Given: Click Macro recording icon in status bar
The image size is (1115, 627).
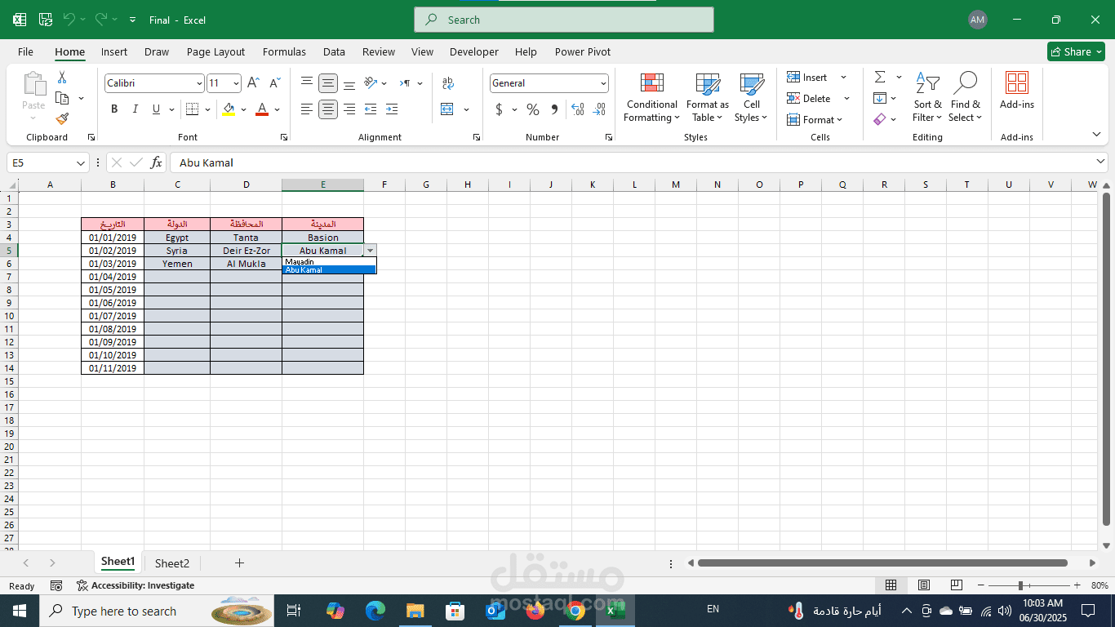Looking at the screenshot, I should pos(56,585).
